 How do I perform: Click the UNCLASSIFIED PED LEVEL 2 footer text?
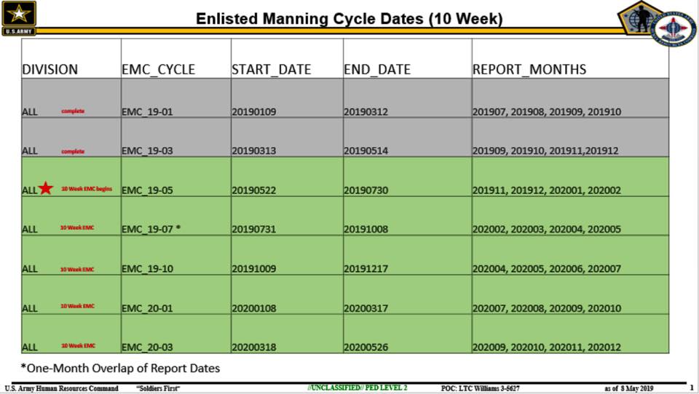[x=357, y=387]
